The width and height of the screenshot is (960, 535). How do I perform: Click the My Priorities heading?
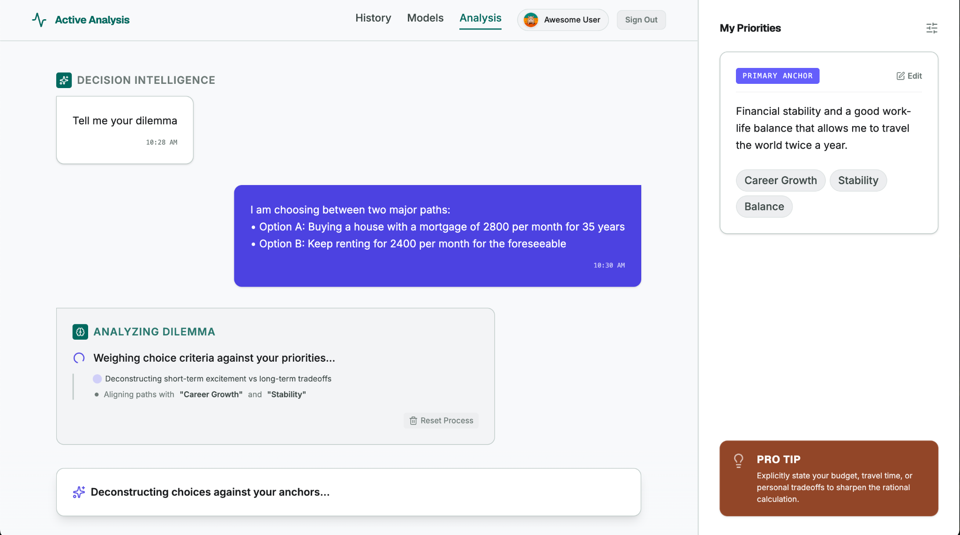(750, 28)
